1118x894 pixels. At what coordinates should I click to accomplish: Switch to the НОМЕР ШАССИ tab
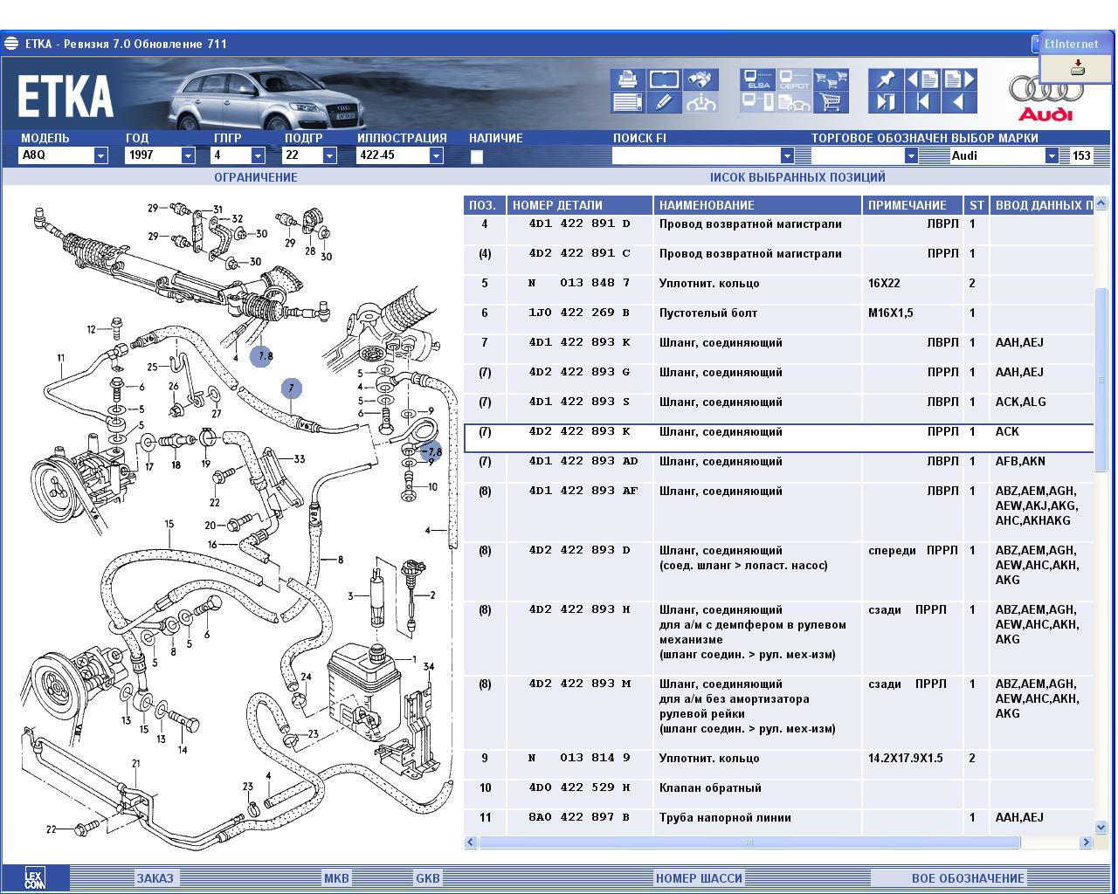tap(699, 878)
